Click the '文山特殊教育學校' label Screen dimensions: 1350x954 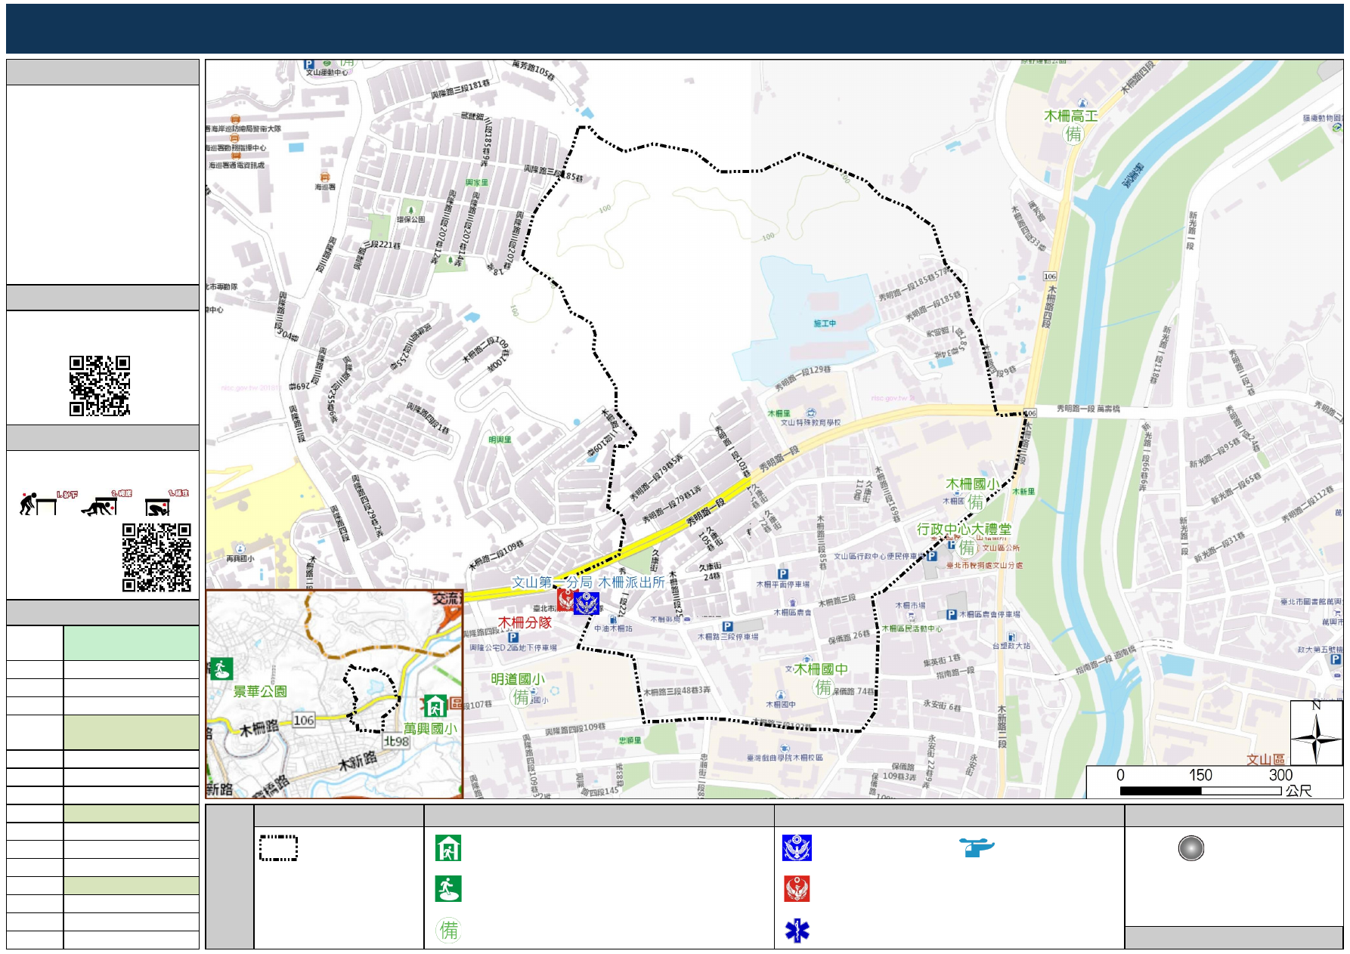[x=810, y=422]
